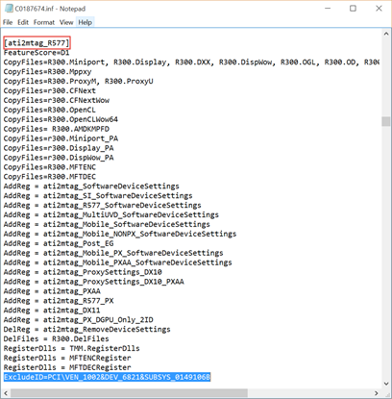Click the Notepad icon in title bar

click(x=9, y=9)
